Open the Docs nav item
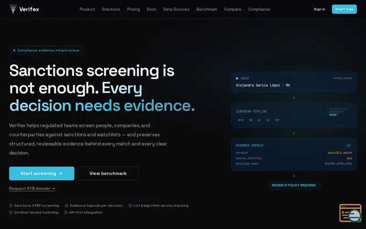This screenshot has height=229, width=366. click(x=151, y=9)
